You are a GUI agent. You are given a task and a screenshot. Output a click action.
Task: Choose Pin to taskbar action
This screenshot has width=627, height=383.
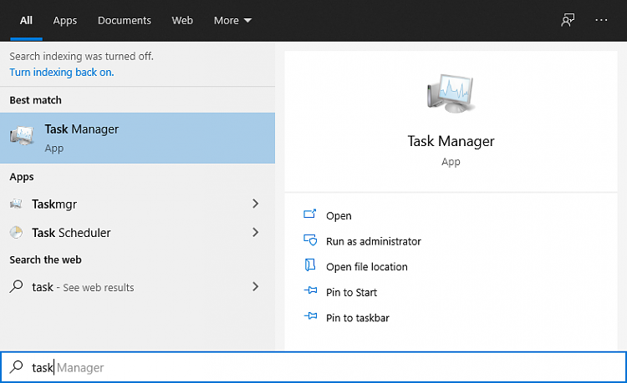click(x=358, y=318)
